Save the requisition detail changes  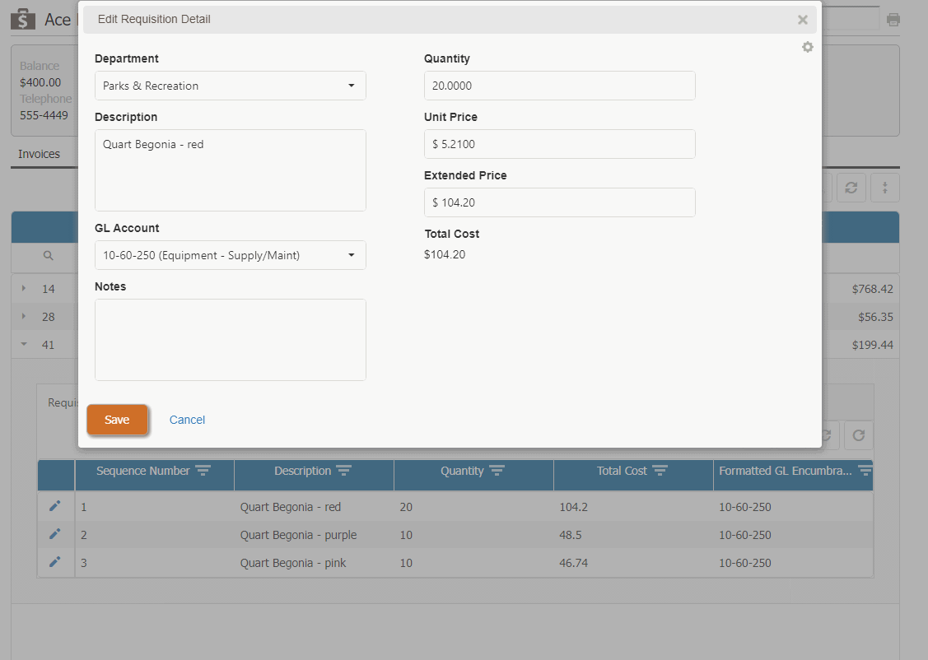[117, 419]
